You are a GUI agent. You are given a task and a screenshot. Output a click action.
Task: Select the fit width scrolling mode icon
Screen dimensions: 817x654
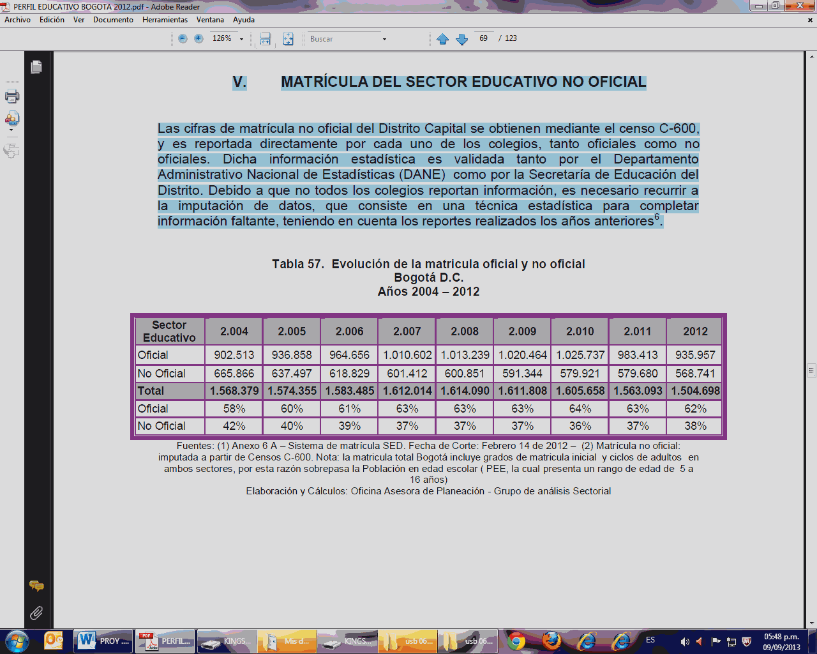pos(266,39)
